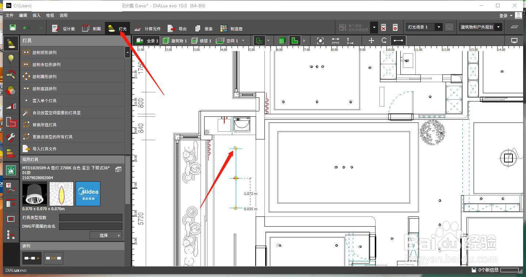Choose 绘制多边形排列 polygon arrangement
This screenshot has width=526, height=277.
pyautogui.click(x=72, y=65)
